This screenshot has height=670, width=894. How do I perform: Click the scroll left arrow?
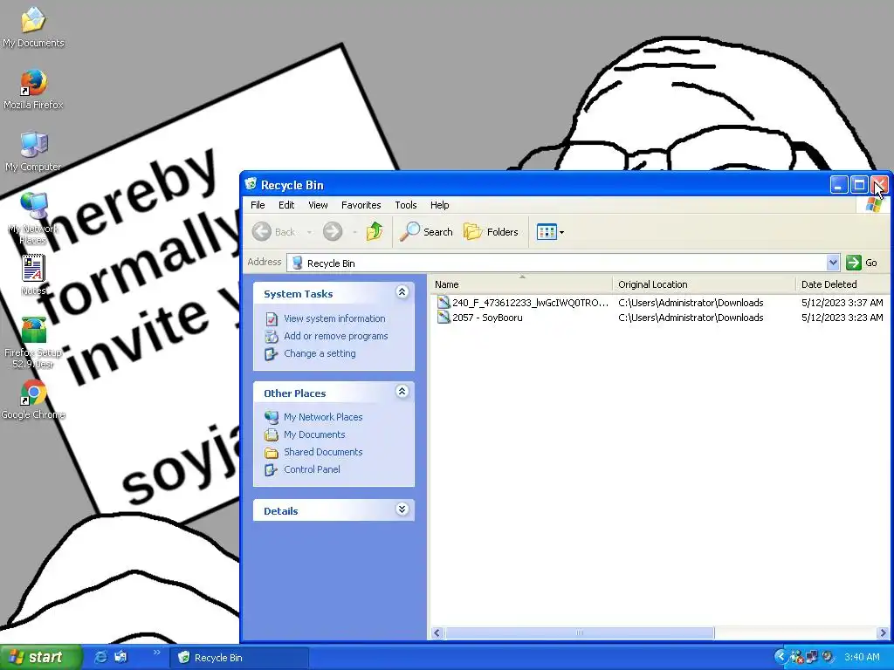click(x=437, y=632)
